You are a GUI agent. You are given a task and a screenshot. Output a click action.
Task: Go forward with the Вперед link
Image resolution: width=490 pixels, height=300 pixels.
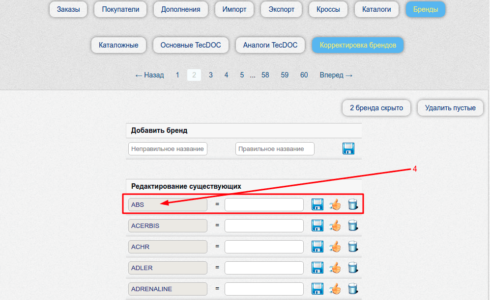pyautogui.click(x=336, y=75)
